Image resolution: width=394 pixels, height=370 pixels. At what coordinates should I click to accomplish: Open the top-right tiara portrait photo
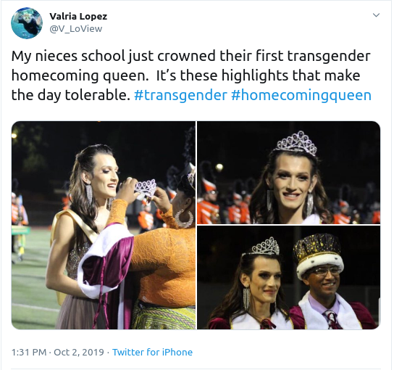[288, 173]
